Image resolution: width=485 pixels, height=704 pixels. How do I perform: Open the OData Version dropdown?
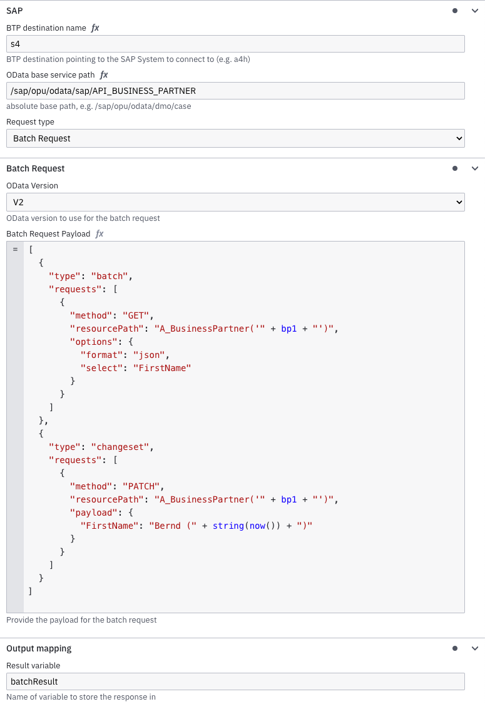pyautogui.click(x=235, y=202)
